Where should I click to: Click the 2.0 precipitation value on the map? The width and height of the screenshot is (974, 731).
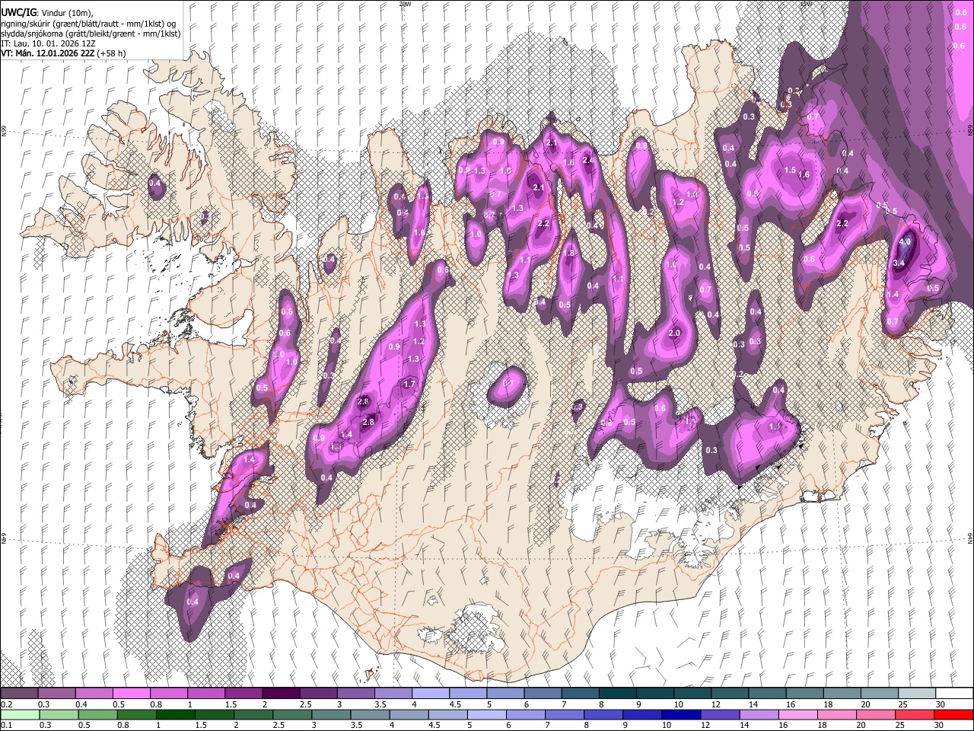[674, 334]
